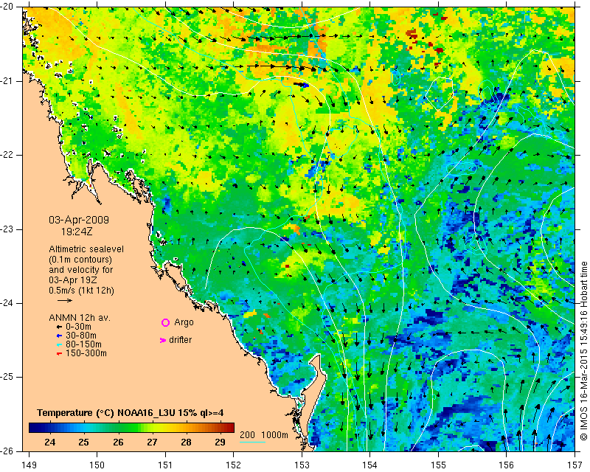Click the 'drifter' legend label
Image resolution: width=590 pixels, height=472 pixels.
pos(180,340)
